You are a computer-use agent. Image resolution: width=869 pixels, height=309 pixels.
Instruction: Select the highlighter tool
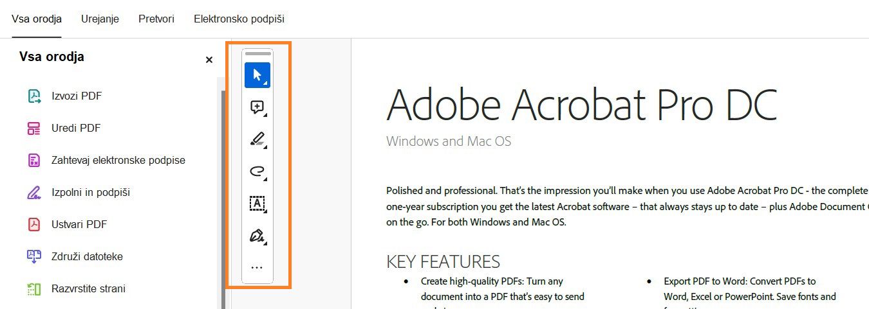[x=257, y=139]
